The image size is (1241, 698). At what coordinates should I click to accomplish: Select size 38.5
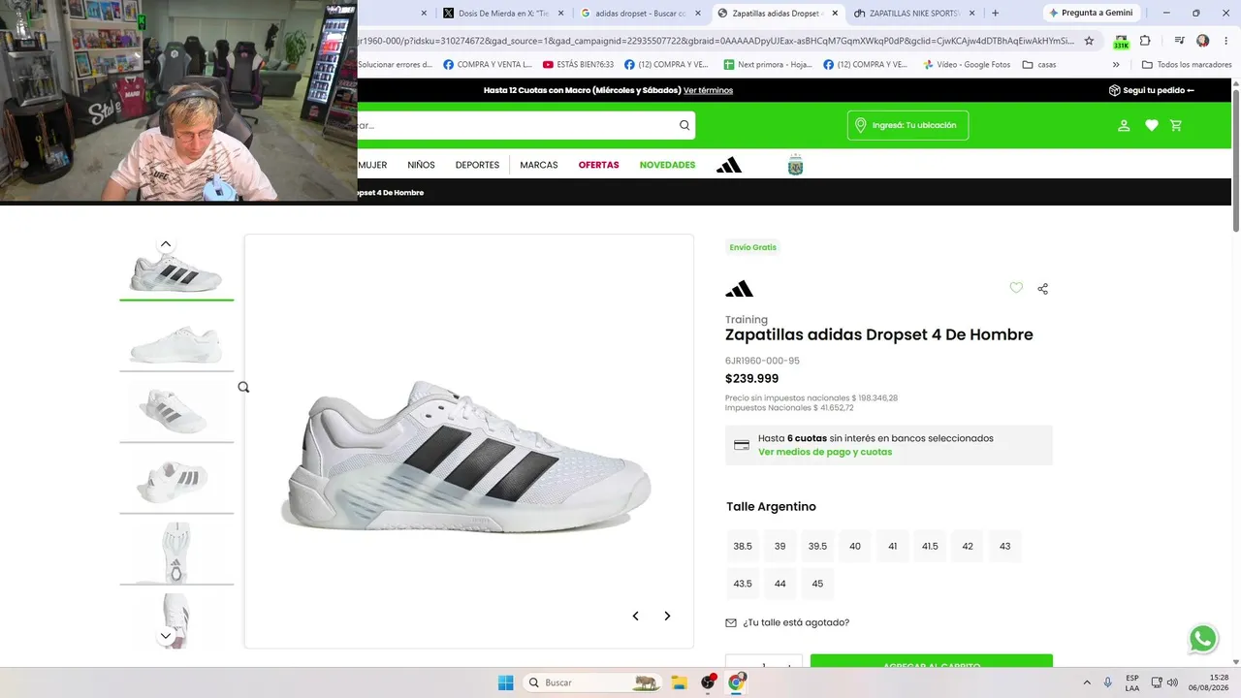[743, 546]
